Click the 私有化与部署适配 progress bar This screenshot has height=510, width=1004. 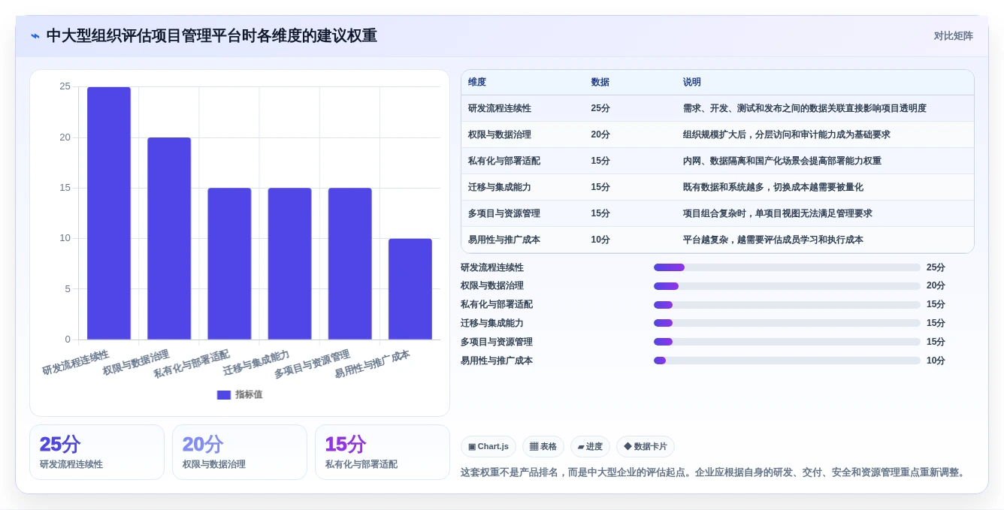pyautogui.click(x=787, y=305)
